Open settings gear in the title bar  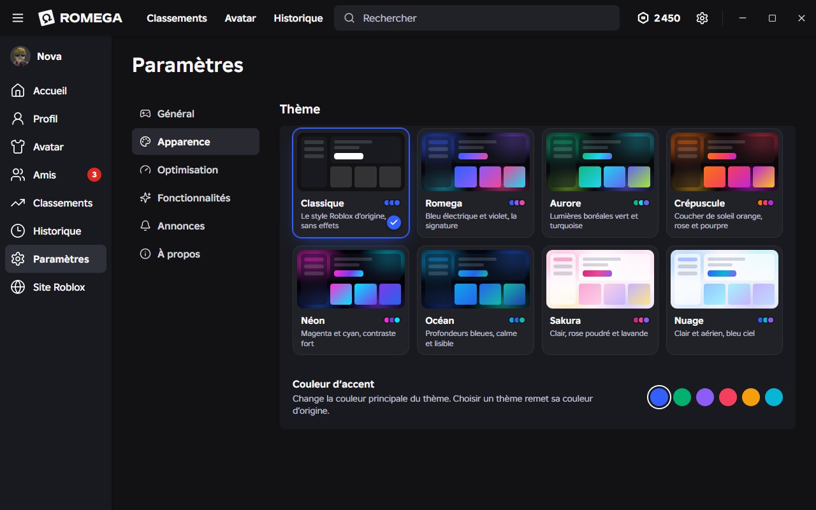coord(702,18)
